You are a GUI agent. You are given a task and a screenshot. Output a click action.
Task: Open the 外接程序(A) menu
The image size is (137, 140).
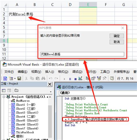[x=122, y=72]
